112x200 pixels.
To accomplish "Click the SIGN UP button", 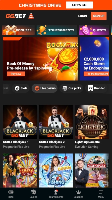I will tap(99, 16).
